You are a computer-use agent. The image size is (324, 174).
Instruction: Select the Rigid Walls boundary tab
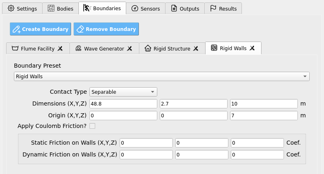click(233, 48)
